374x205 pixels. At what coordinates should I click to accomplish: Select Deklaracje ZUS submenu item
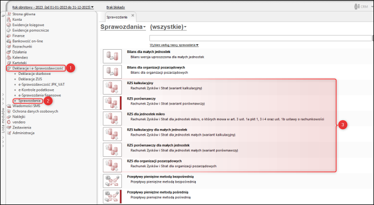click(30, 79)
